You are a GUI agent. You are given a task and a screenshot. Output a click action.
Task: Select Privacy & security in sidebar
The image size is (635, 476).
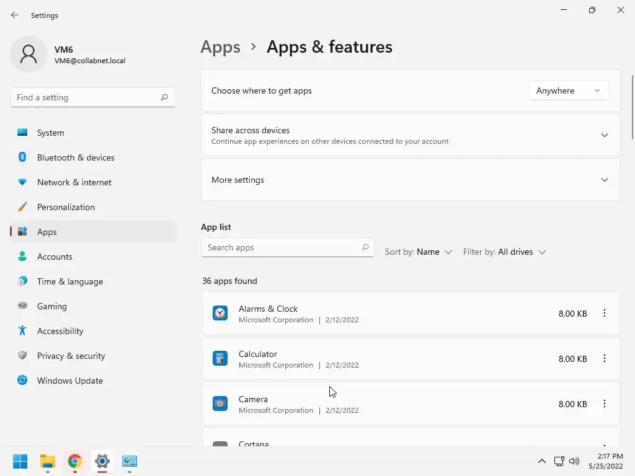(x=71, y=356)
